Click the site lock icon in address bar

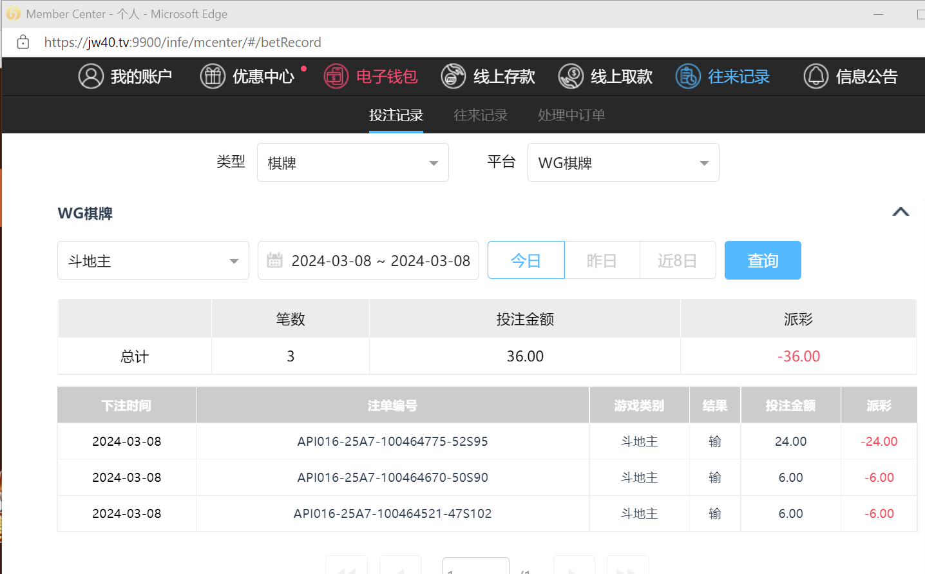[23, 43]
